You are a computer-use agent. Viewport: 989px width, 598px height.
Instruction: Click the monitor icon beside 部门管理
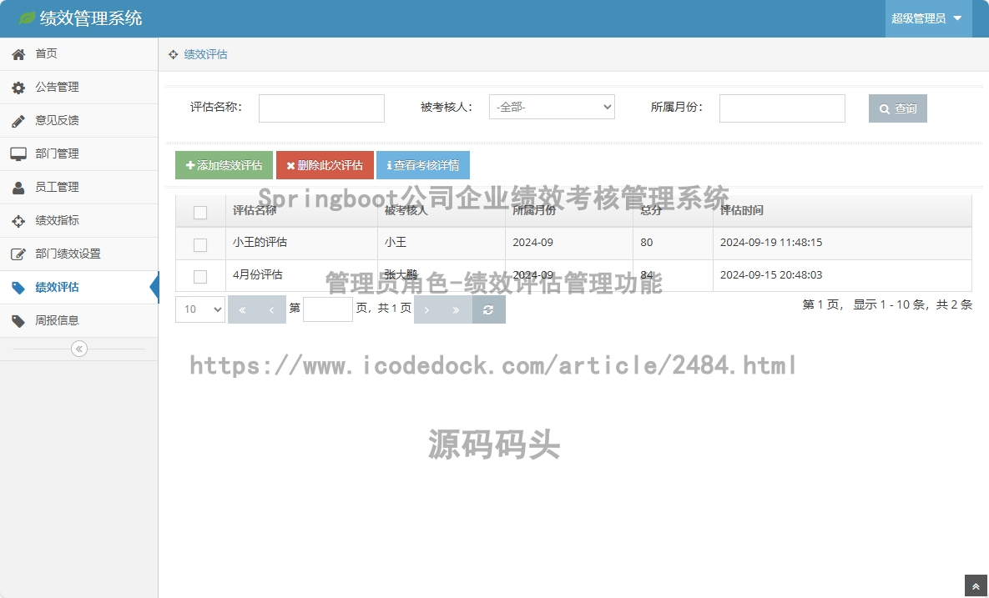click(x=18, y=153)
